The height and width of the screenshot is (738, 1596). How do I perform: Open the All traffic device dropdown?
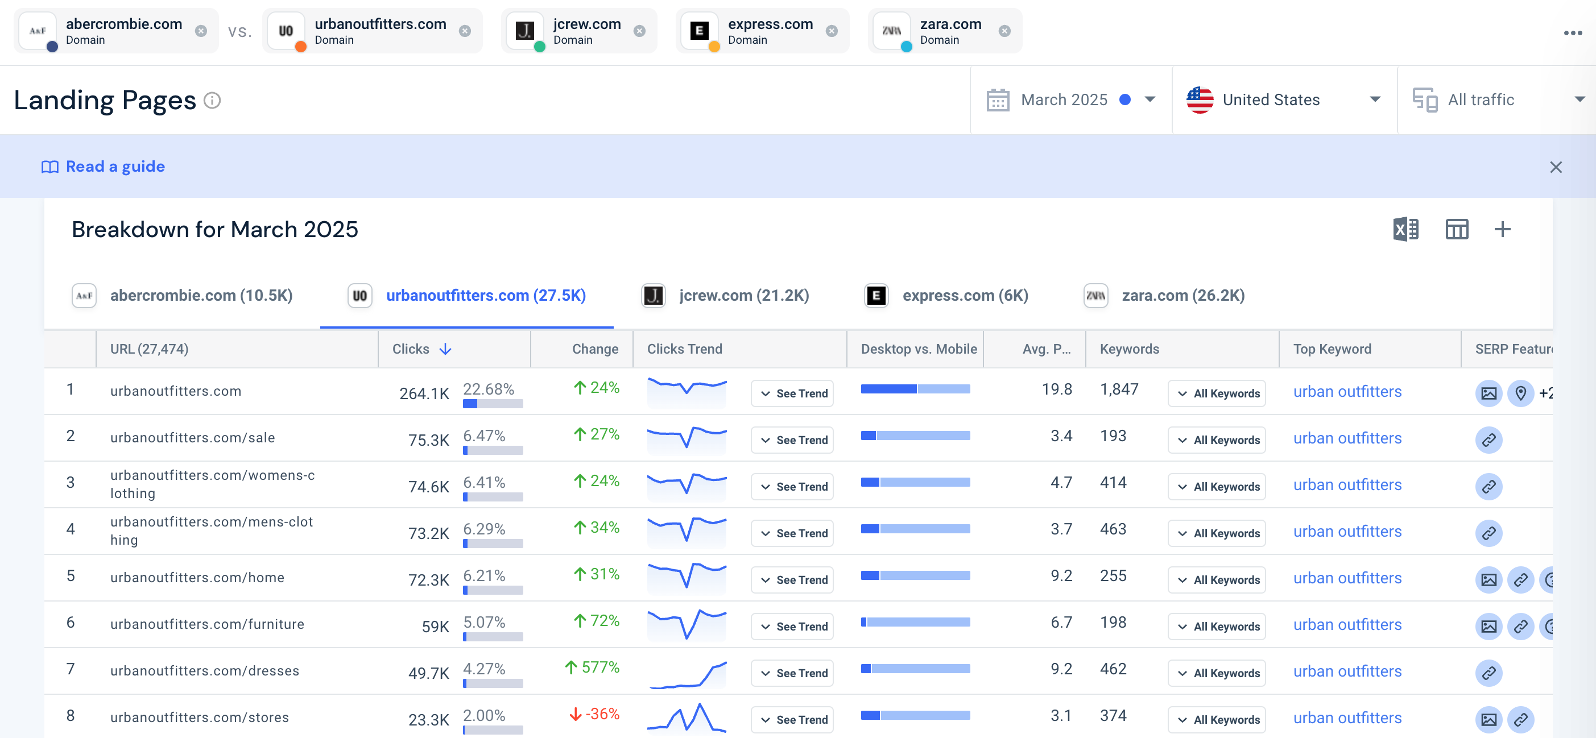point(1498,99)
